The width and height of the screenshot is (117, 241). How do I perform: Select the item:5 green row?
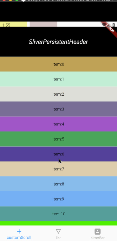[58, 139]
